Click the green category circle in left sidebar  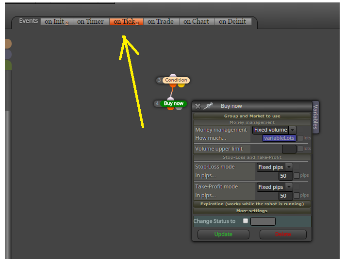coord(8,65)
